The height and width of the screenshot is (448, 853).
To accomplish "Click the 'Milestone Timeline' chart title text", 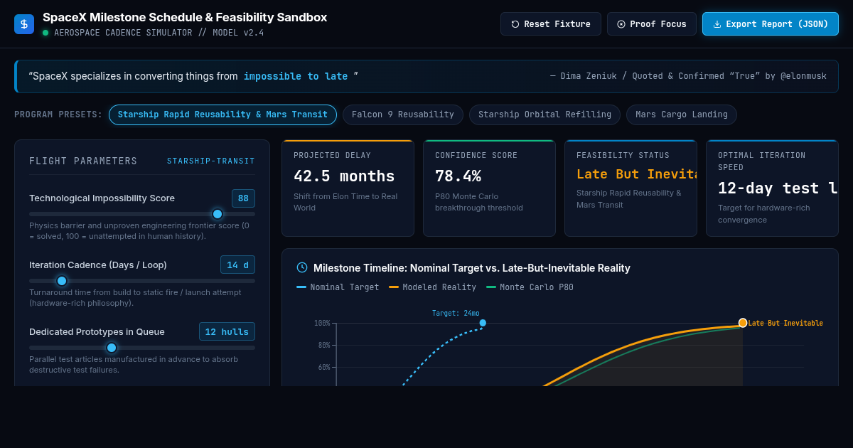I will point(472,268).
